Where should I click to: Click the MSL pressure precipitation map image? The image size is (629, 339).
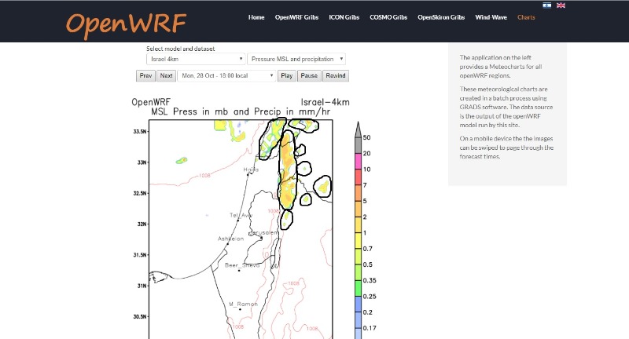click(x=241, y=229)
